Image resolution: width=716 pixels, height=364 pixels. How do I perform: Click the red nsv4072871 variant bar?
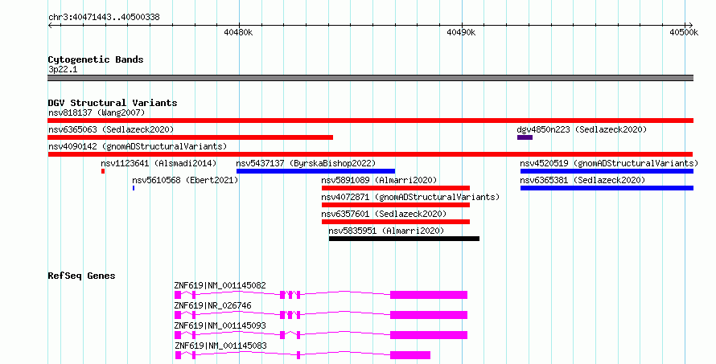(396, 205)
